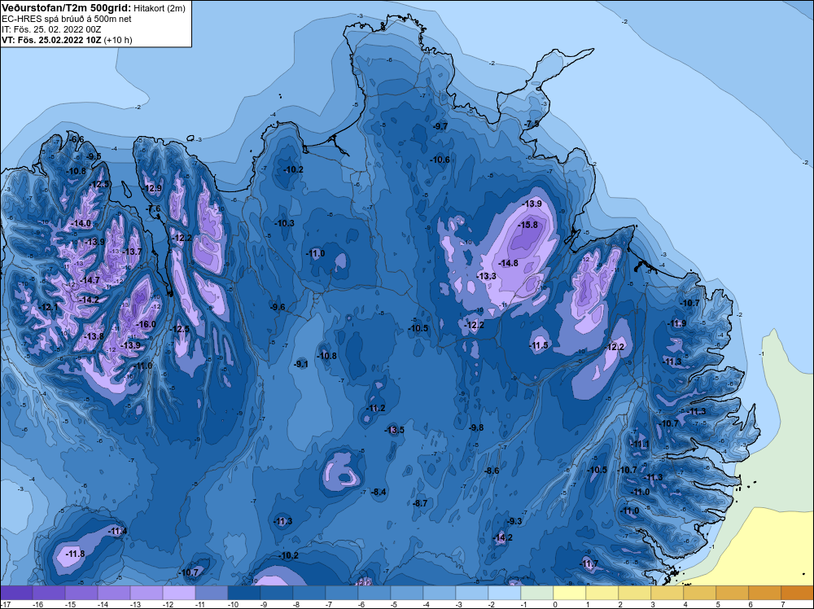Image resolution: width=814 pixels, height=609 pixels.
Task: Select the -11.4 temperature label
Action: click(117, 531)
